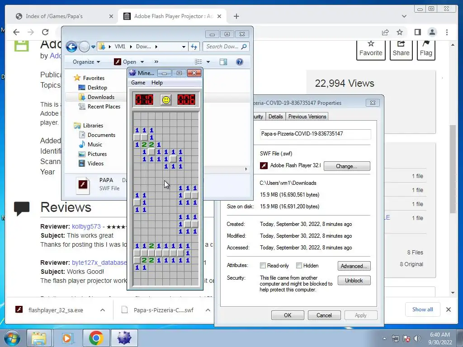This screenshot has height=347, width=463.
Task: Show hidden tray icons arrow
Action: [384, 339]
